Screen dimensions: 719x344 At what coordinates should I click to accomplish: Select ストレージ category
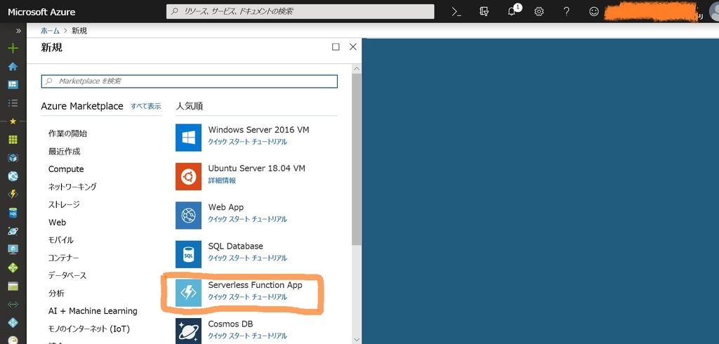coord(64,204)
